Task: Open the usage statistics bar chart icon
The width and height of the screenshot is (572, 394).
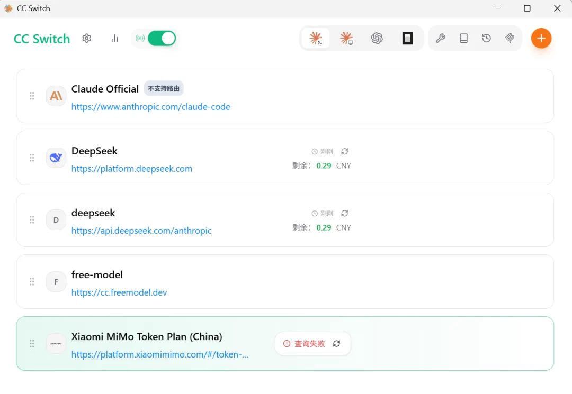Action: (x=114, y=38)
